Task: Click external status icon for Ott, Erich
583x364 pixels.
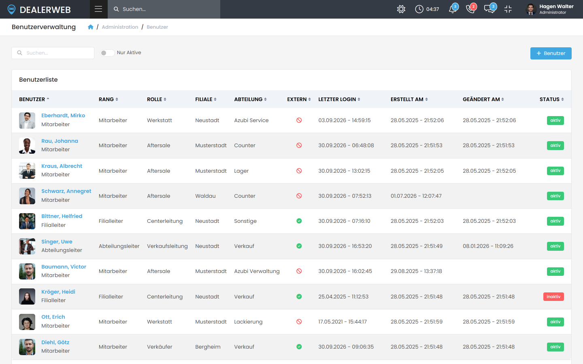Action: point(299,322)
